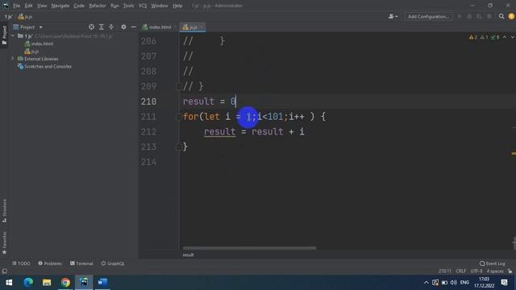
Task: Open the File menu
Action: point(16,6)
